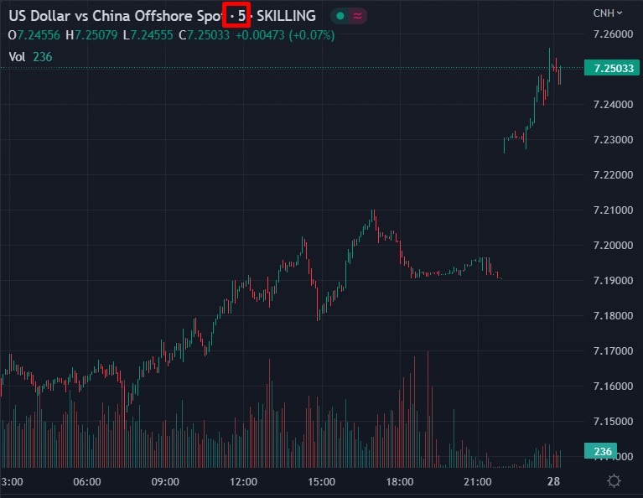Click the 15:00 time axis label
Viewport: 643px width, 498px height.
coord(322,481)
